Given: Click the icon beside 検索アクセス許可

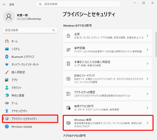Looking at the screenshot, I should click(x=68, y=108).
